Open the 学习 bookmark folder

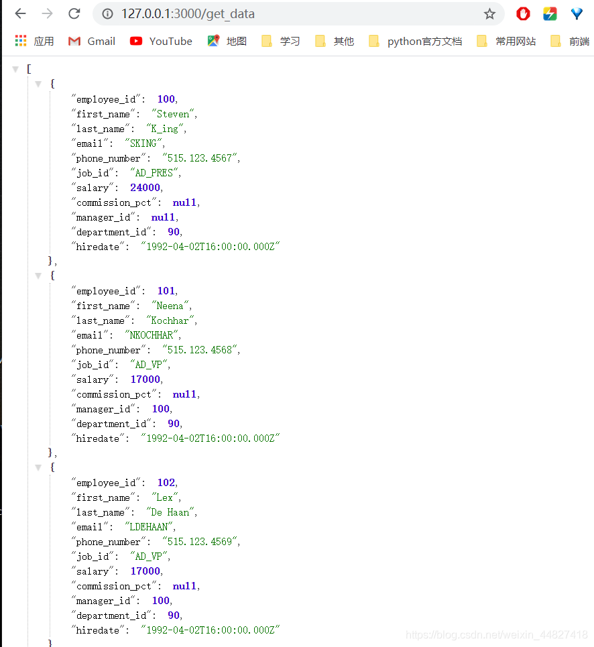pos(281,42)
